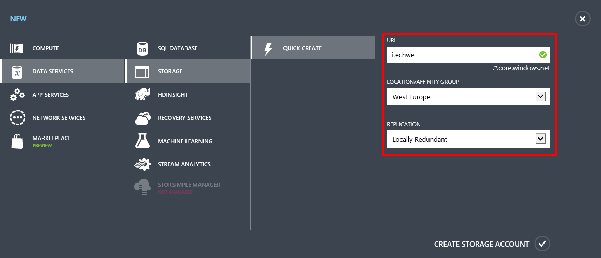Select the Stream Analytics gear icon

click(x=142, y=164)
